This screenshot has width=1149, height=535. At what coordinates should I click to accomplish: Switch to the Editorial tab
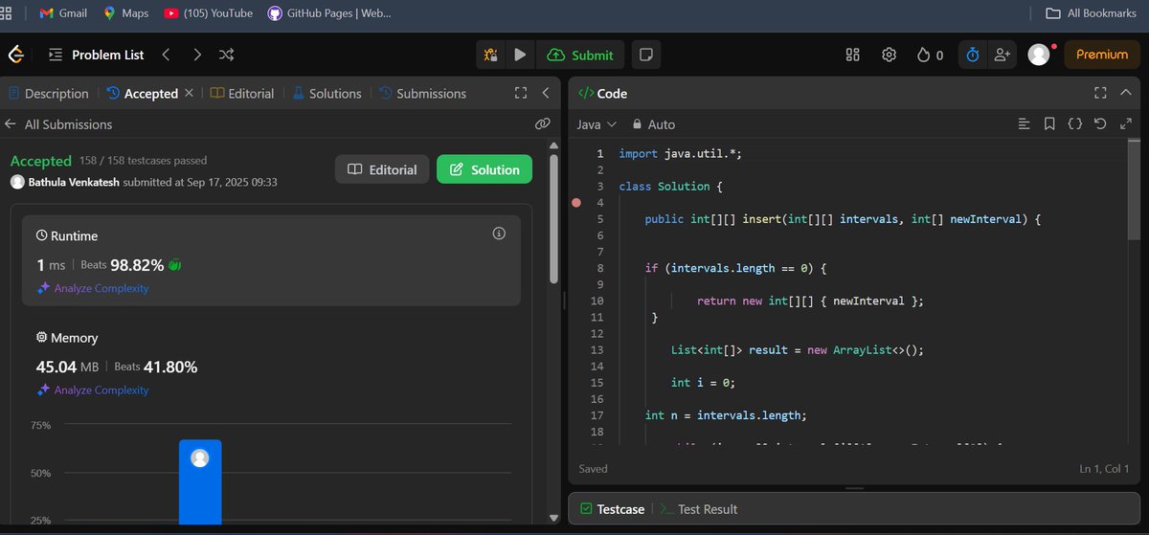pos(242,93)
